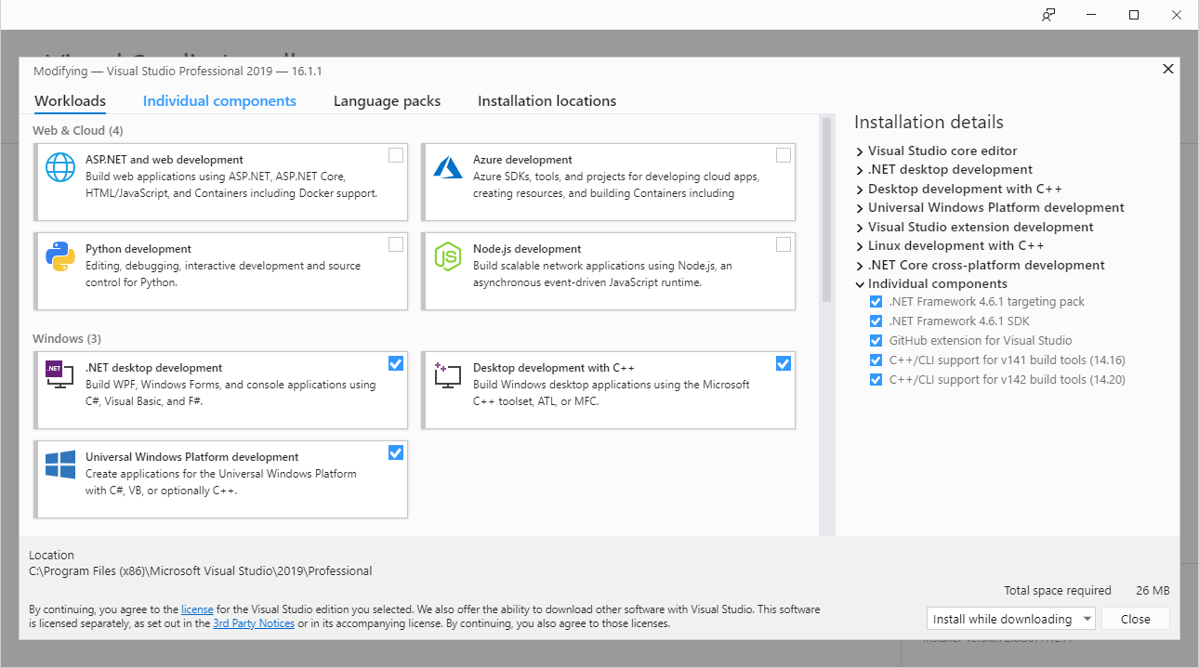Expand Linux development with C++ details
Screen dimensions: 1199x668
[860, 246]
